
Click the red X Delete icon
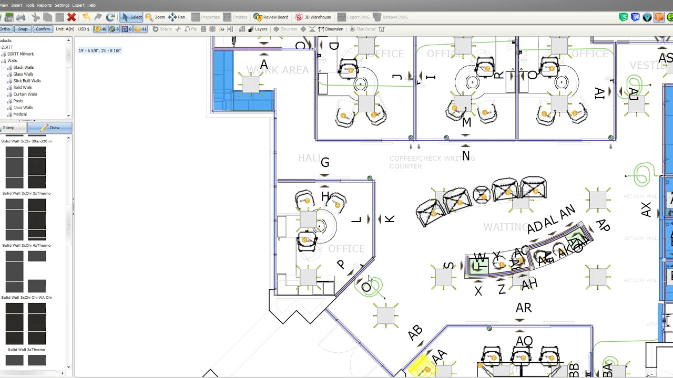pyautogui.click(x=72, y=17)
